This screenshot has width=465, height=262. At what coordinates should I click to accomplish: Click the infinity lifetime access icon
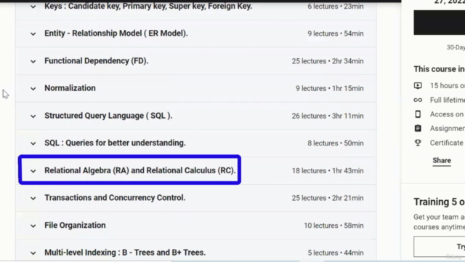pyautogui.click(x=418, y=100)
